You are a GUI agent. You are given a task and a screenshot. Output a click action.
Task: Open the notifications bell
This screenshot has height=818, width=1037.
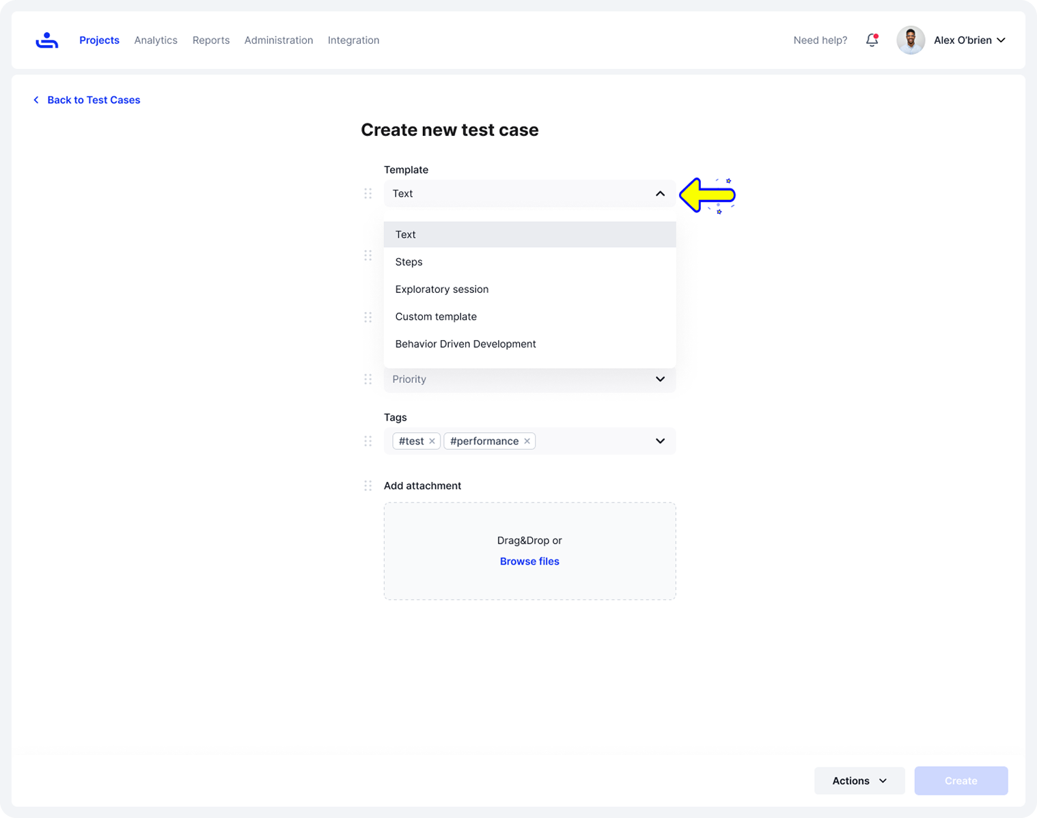pyautogui.click(x=872, y=40)
